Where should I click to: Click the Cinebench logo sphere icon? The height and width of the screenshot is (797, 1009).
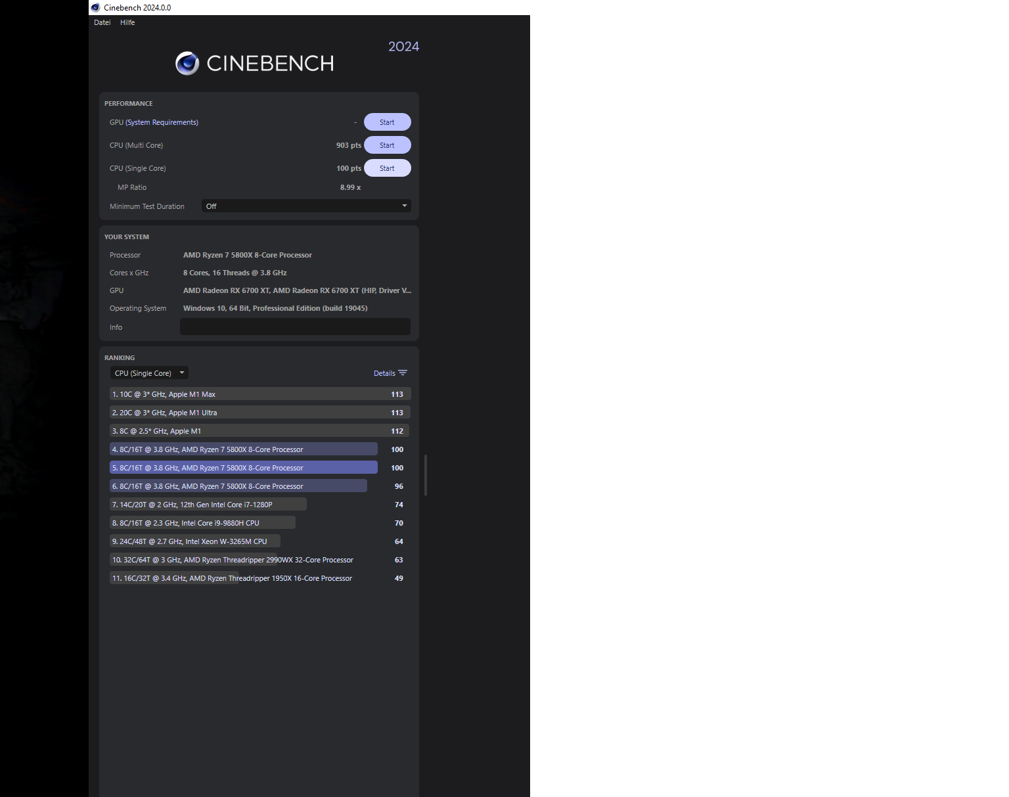pos(187,63)
